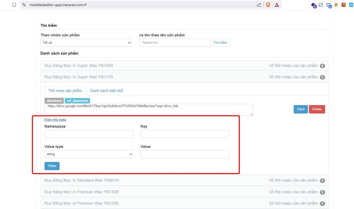Switch to 'Danh sách biến thể' tab
The height and width of the screenshot is (209, 354).
click(106, 91)
